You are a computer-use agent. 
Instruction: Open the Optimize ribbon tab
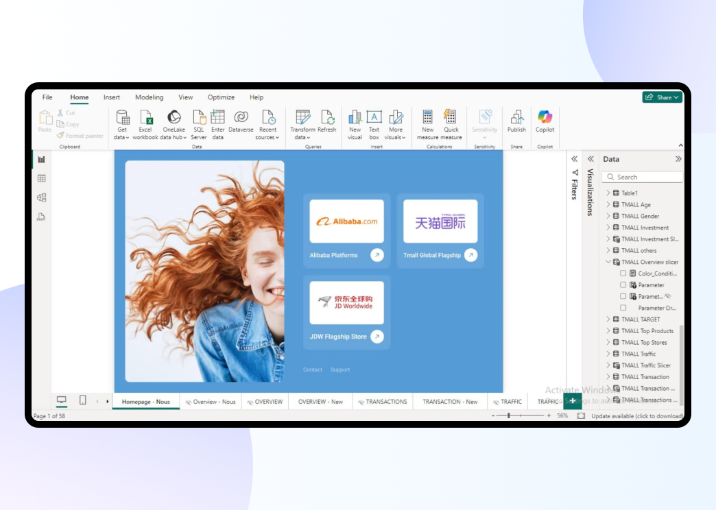click(x=221, y=97)
